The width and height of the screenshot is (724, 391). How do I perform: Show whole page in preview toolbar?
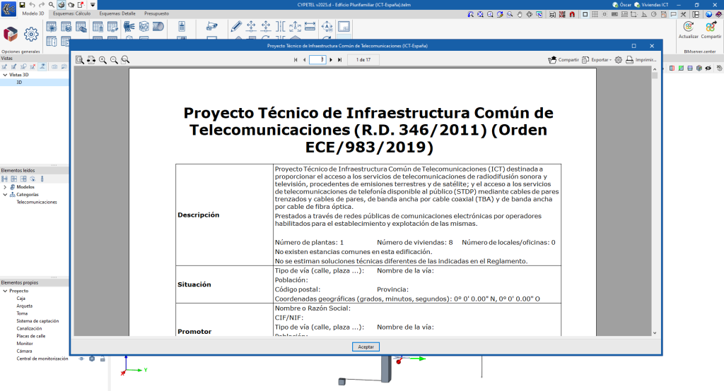pos(80,60)
